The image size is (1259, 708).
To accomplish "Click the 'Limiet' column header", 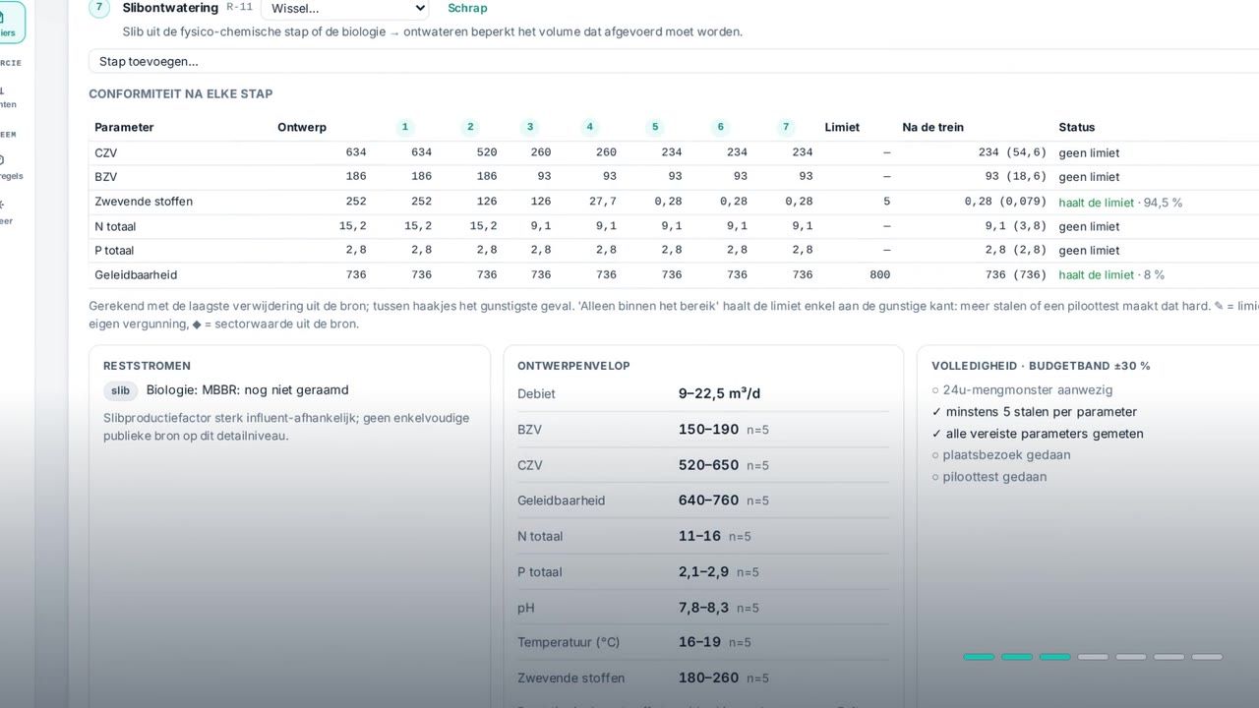I will [x=842, y=127].
